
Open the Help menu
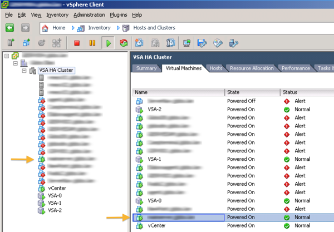[x=137, y=15]
